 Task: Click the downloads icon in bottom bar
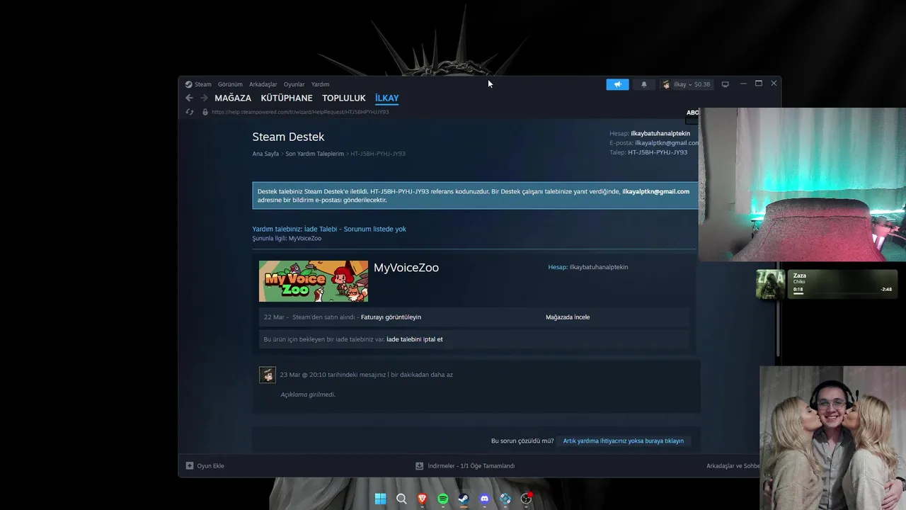419,465
